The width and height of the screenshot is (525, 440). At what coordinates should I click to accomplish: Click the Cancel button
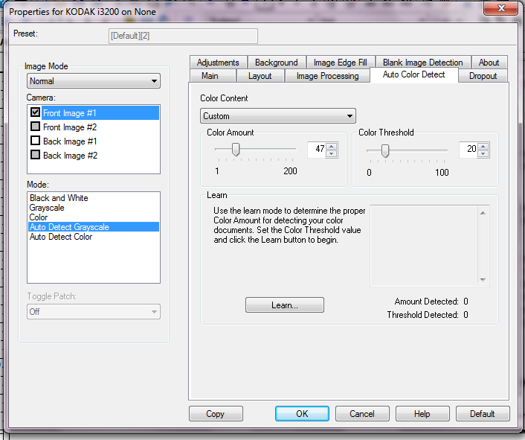point(362,413)
